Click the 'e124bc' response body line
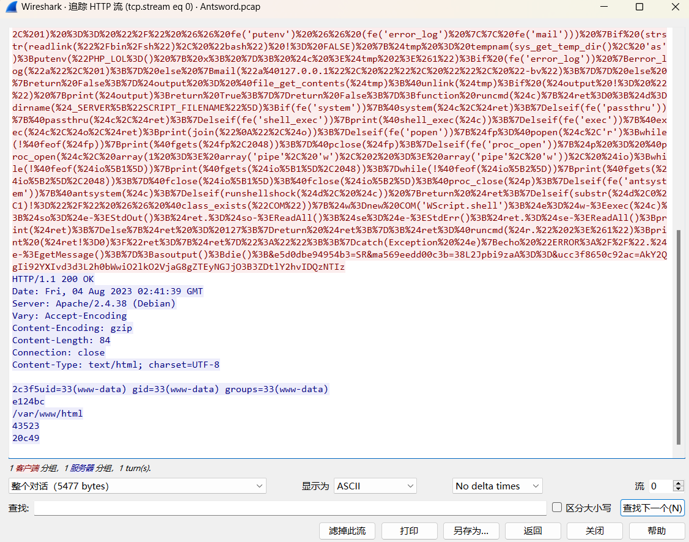The width and height of the screenshot is (689, 542). 29,402
